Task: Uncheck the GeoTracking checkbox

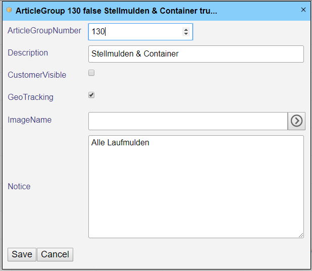Action: pos(91,95)
